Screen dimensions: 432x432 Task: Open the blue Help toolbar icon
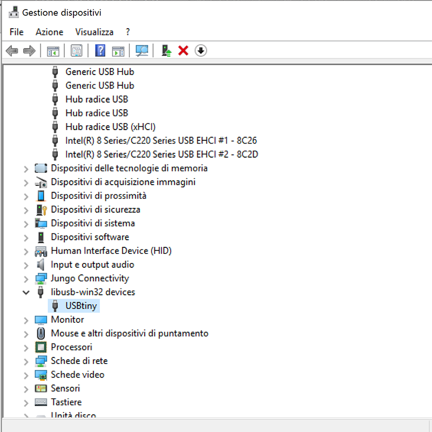click(x=100, y=51)
